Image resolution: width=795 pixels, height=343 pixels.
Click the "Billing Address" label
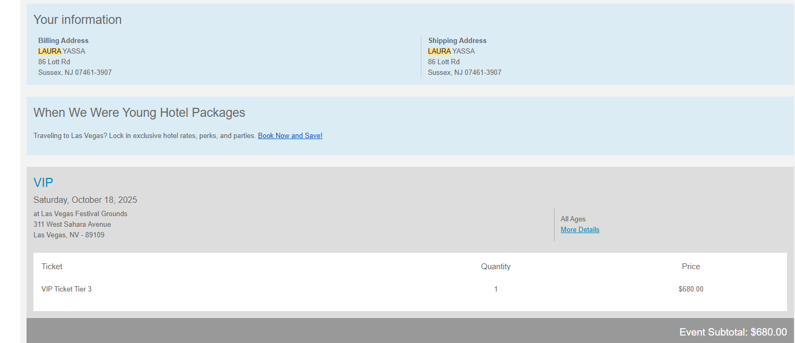(63, 40)
